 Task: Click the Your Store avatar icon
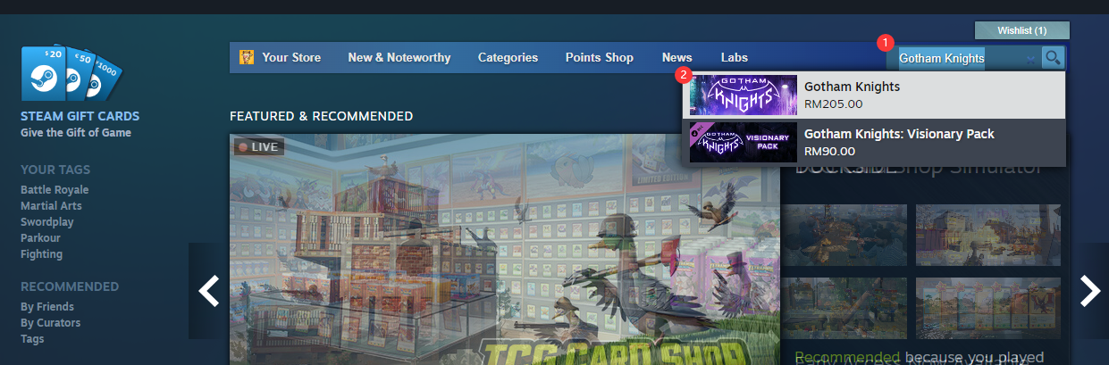[247, 58]
